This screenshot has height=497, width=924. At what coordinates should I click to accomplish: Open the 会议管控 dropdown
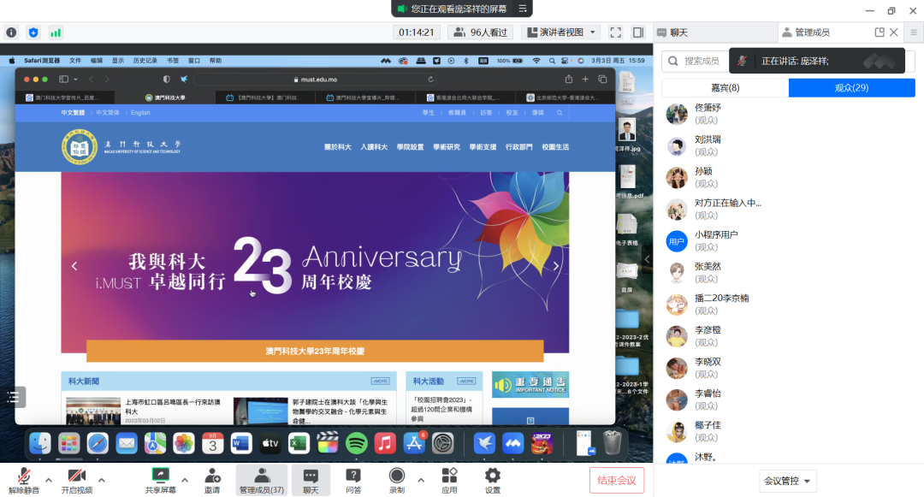point(787,481)
